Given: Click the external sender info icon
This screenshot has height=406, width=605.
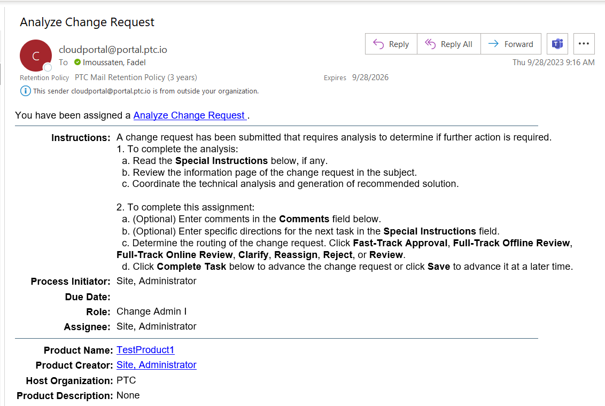Looking at the screenshot, I should (x=25, y=90).
